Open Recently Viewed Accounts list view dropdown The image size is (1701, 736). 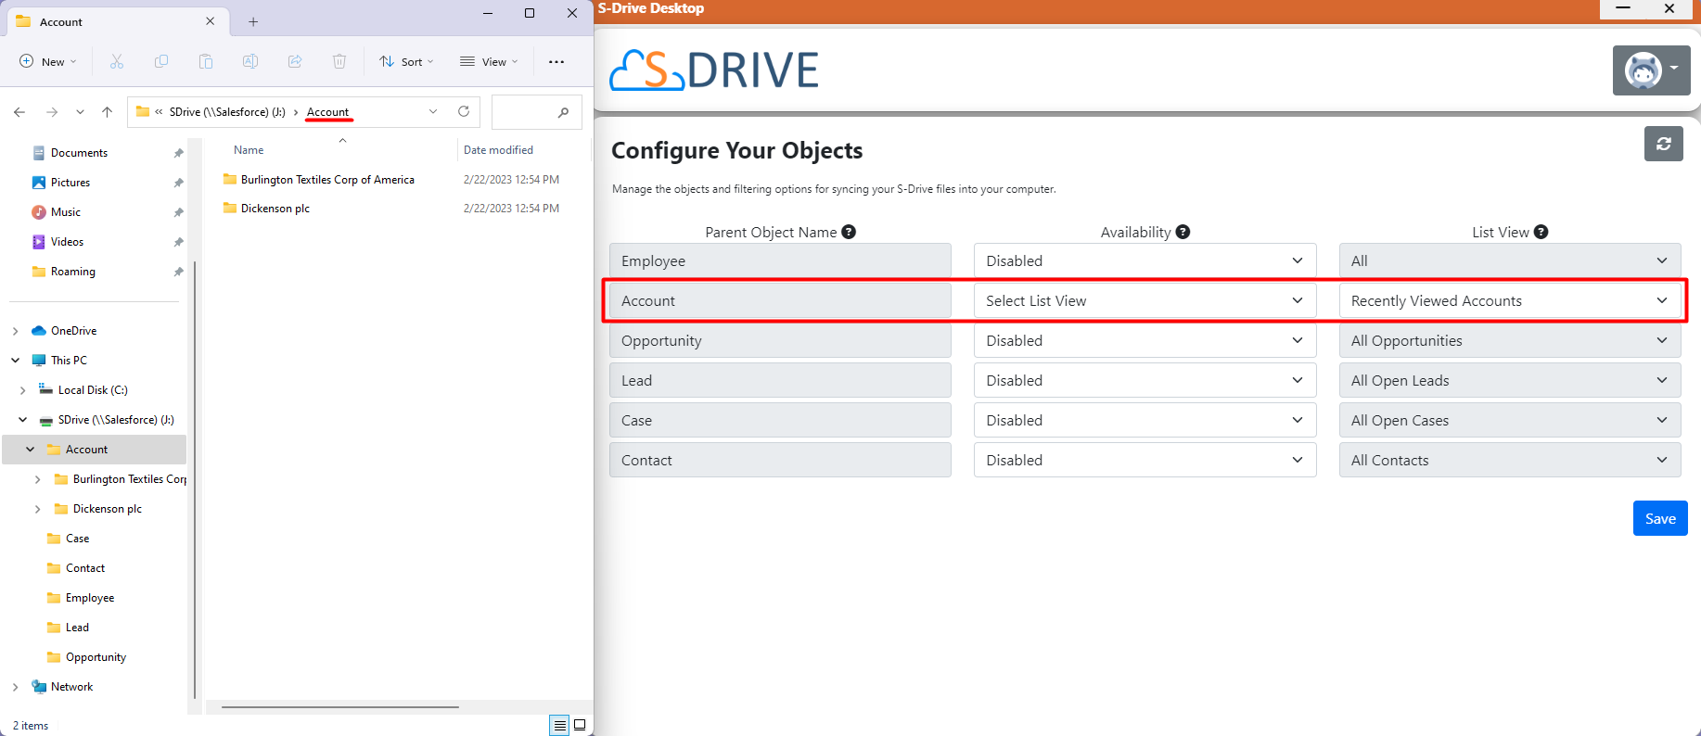click(1509, 301)
